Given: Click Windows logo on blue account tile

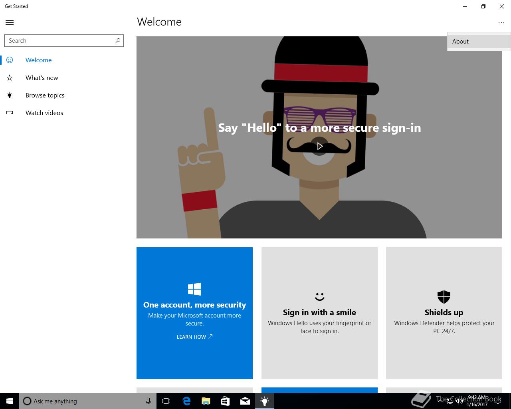Looking at the screenshot, I should click(x=194, y=289).
